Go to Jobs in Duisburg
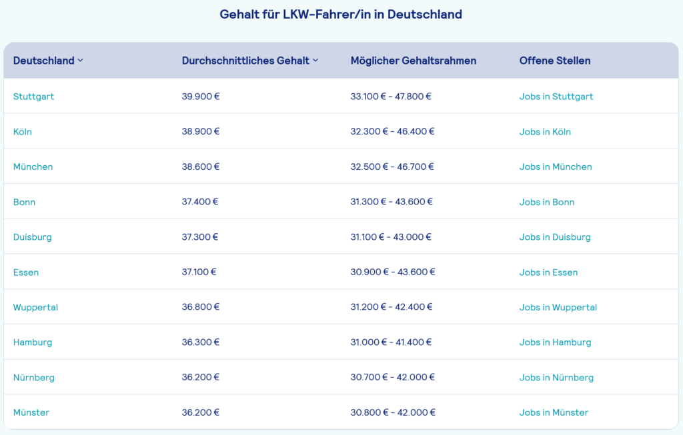The image size is (683, 435). 555,237
